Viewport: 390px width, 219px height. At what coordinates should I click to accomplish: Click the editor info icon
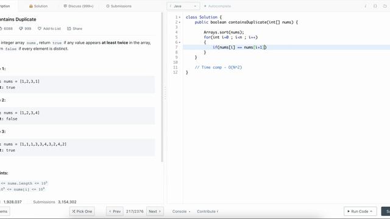click(366, 6)
